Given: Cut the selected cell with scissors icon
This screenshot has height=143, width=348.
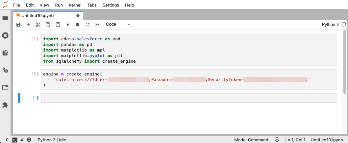Looking at the screenshot, I should point(38,25).
